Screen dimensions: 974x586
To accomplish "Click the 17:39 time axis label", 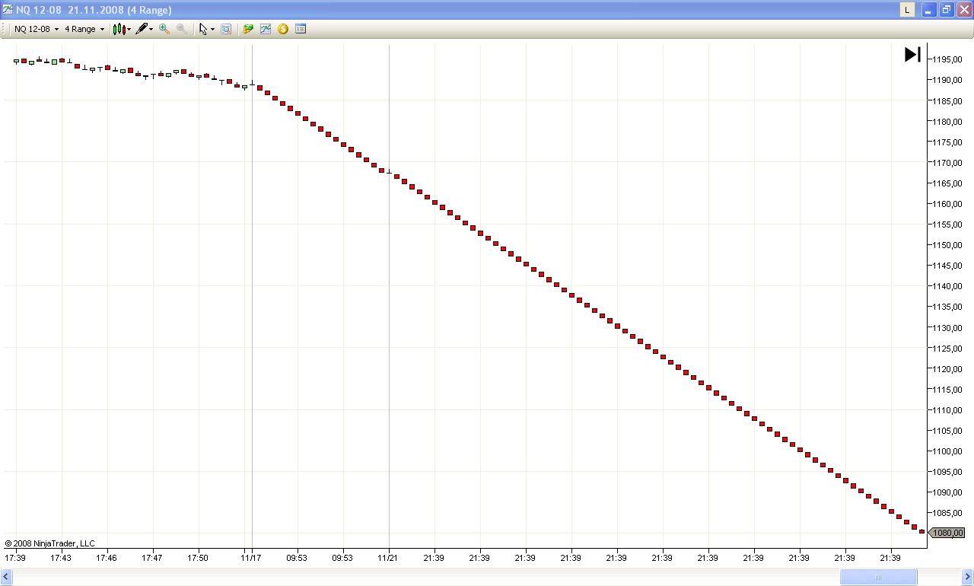I will pyautogui.click(x=15, y=558).
